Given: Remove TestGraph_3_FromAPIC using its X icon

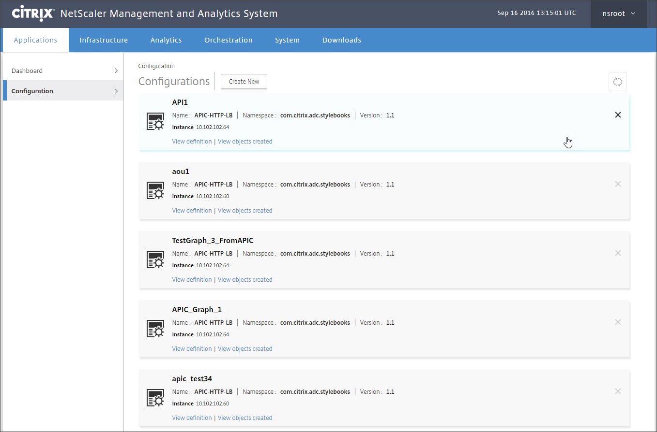Looking at the screenshot, I should pos(618,253).
